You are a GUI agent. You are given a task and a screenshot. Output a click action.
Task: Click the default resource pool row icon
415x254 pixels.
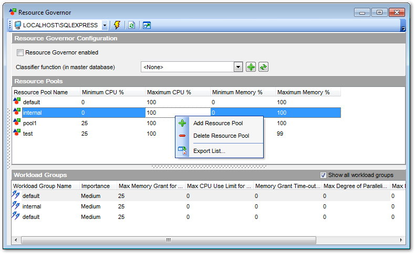[17, 101]
